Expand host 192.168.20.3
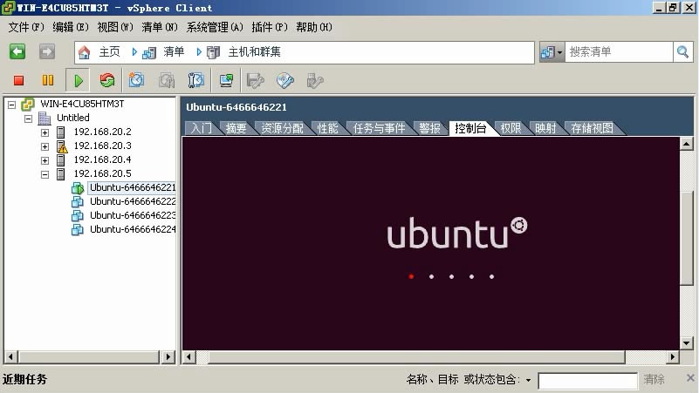 pos(45,146)
